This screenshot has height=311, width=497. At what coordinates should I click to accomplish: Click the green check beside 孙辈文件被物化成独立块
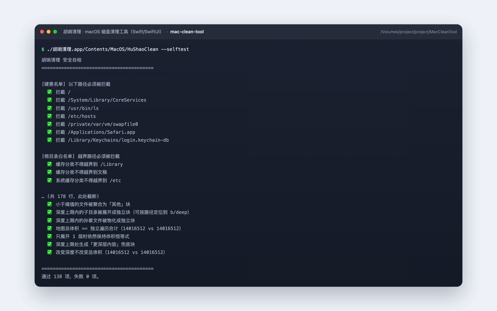pos(49,220)
